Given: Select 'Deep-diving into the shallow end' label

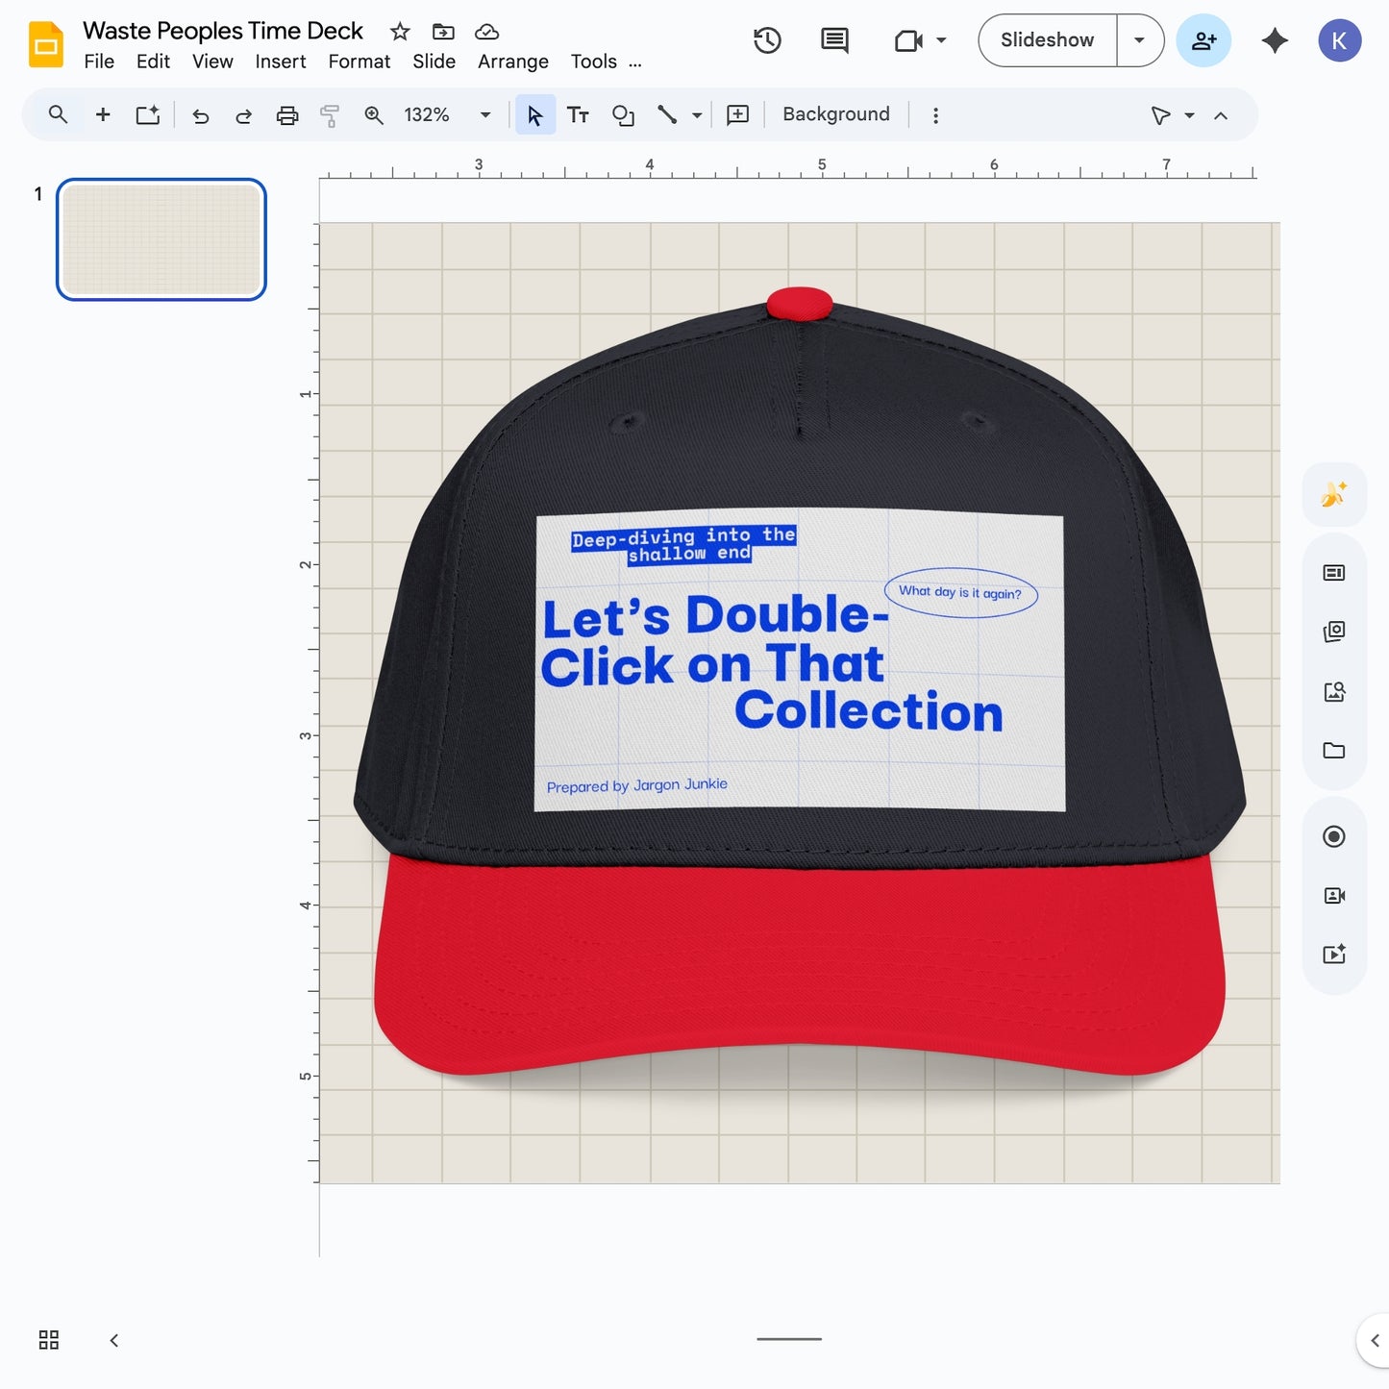Looking at the screenshot, I should (684, 544).
